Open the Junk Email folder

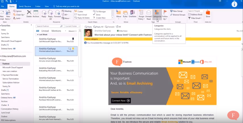coord(6,113)
